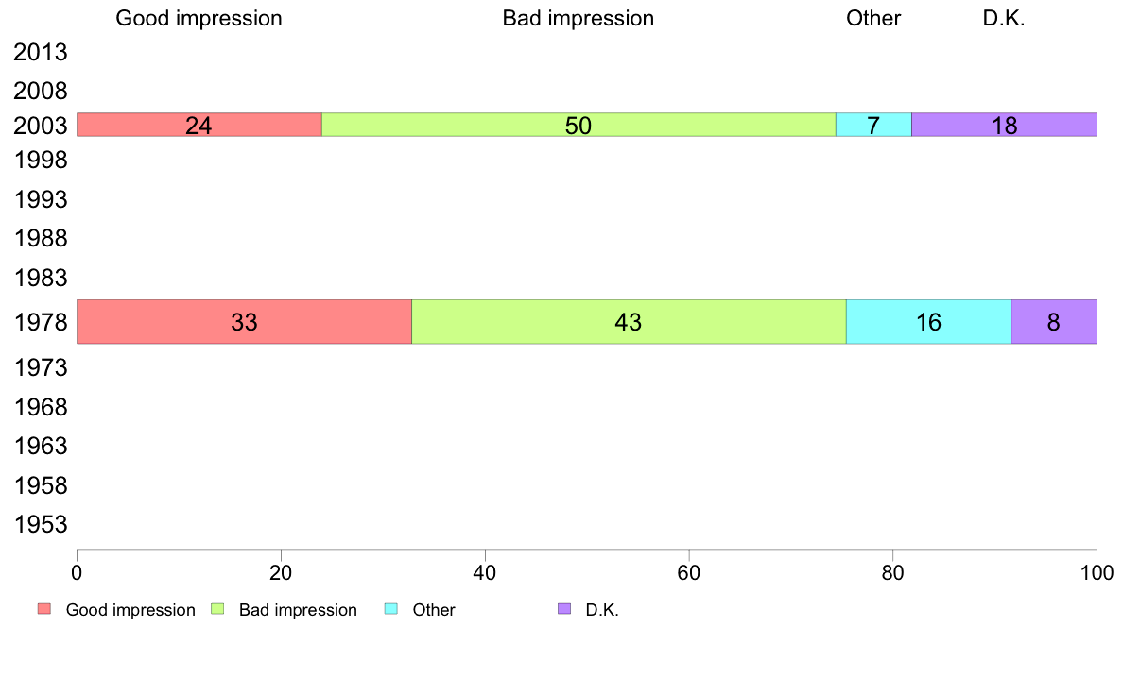
Task: Click the 2003 purple segment labeled 18
Action: tap(1004, 125)
